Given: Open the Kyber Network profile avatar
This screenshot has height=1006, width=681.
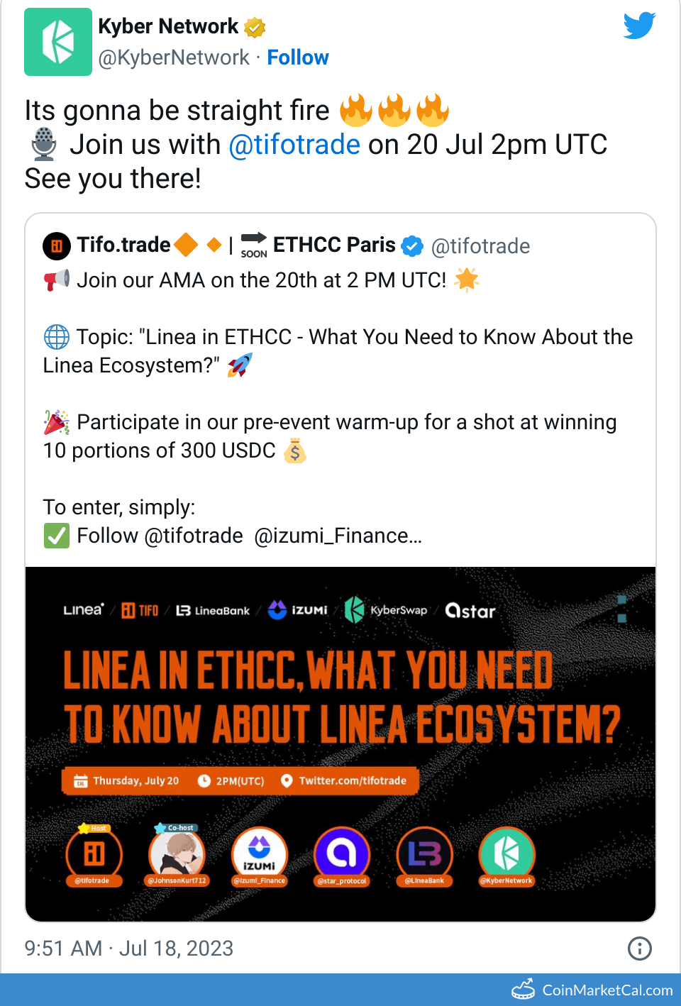Looking at the screenshot, I should [x=58, y=42].
